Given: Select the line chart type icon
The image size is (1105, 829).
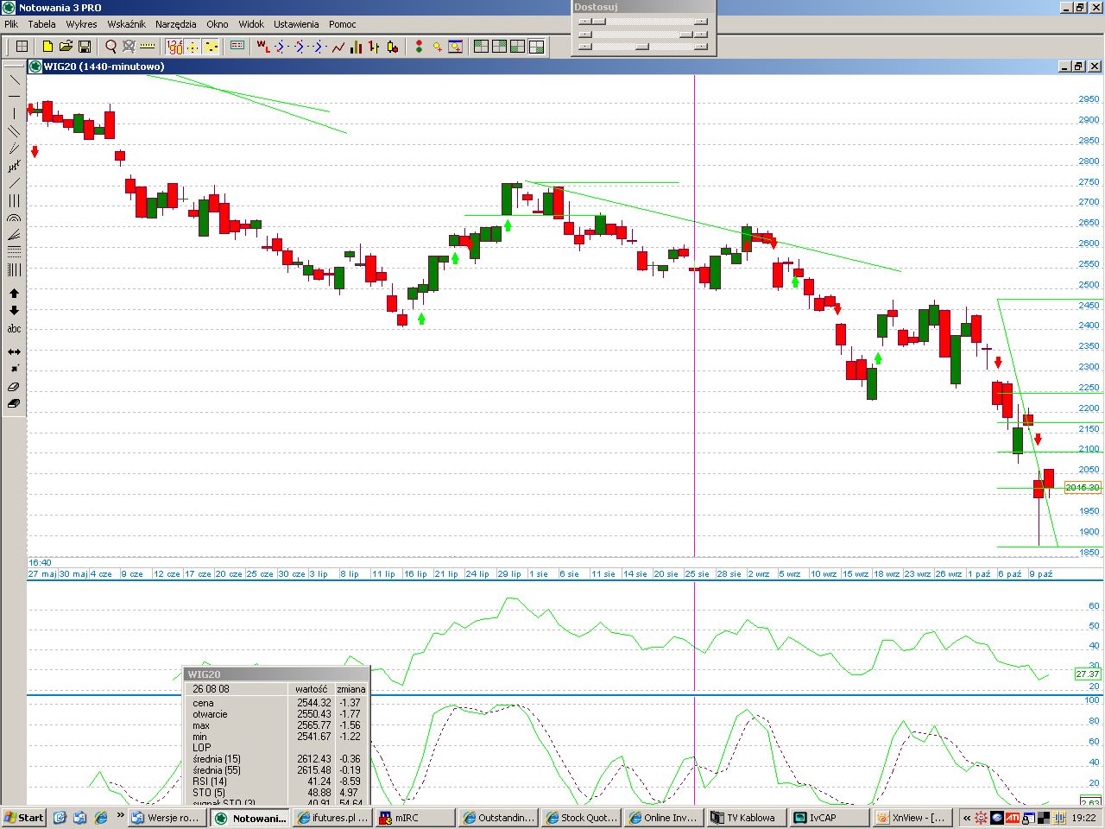Looking at the screenshot, I should tap(338, 47).
